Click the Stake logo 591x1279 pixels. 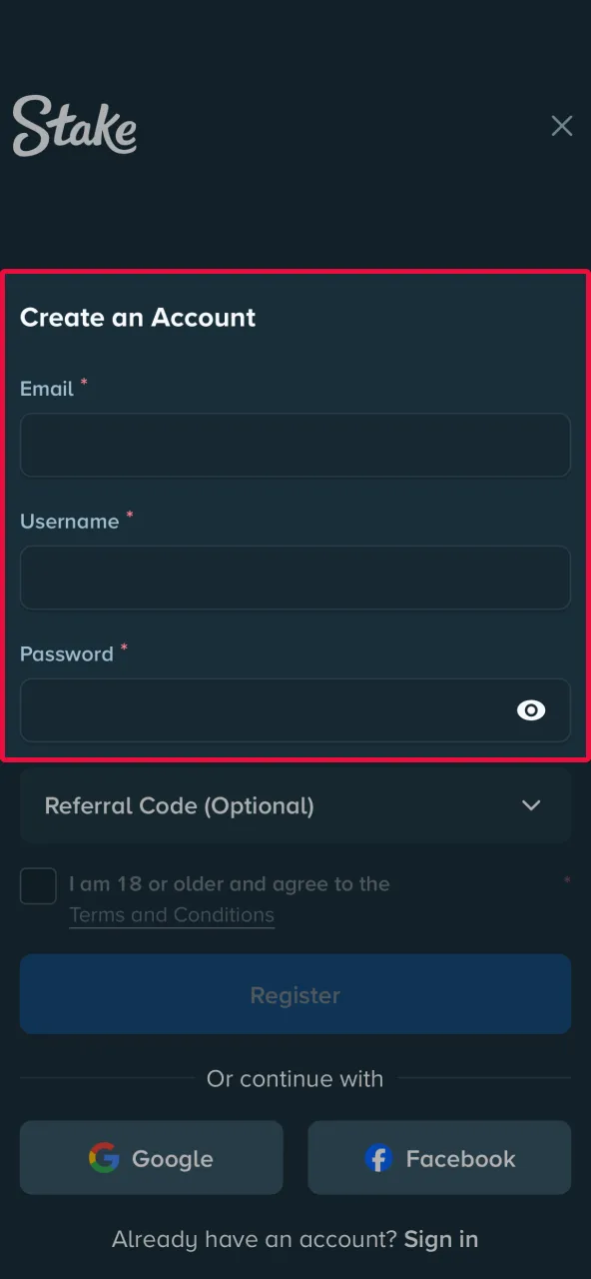click(74, 125)
